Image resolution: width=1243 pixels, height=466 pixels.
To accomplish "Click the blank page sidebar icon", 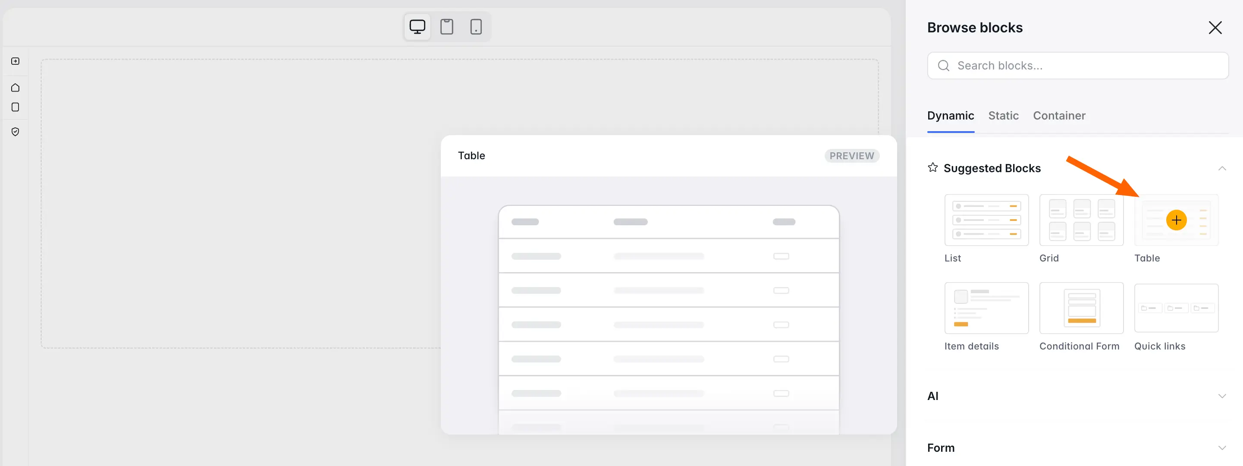I will point(16,107).
